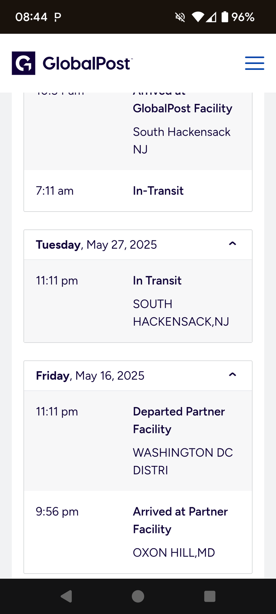Open the hamburger navigation menu
This screenshot has height=614, width=276.
[x=254, y=63]
